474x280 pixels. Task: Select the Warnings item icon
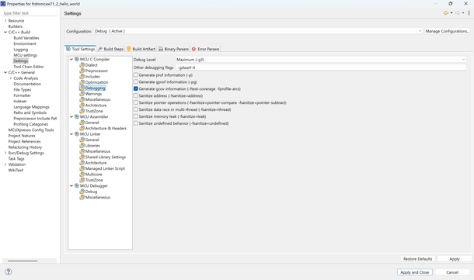[82, 94]
